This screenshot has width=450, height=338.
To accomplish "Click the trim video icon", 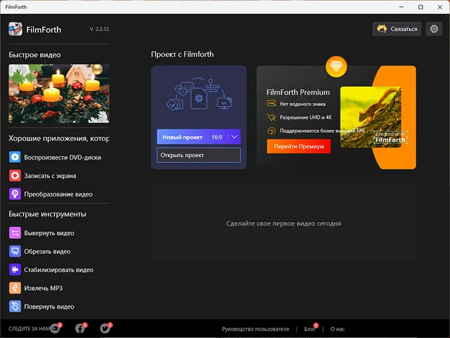I will [x=15, y=251].
